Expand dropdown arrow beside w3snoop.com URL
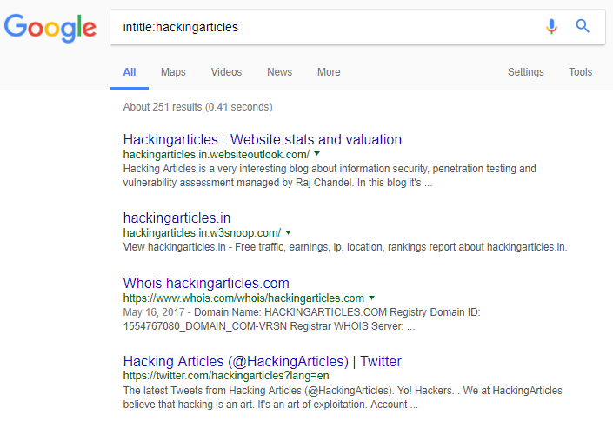 tap(288, 232)
